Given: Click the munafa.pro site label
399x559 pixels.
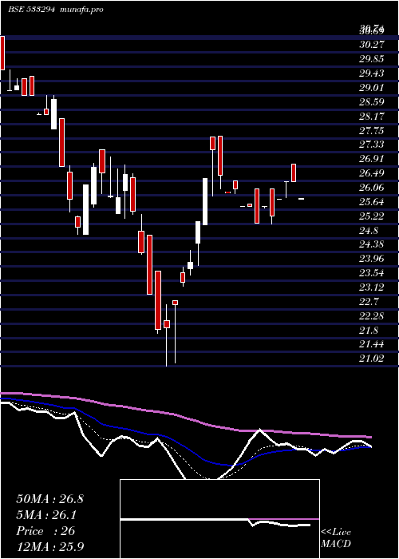Looking at the screenshot, I should click(x=81, y=10).
